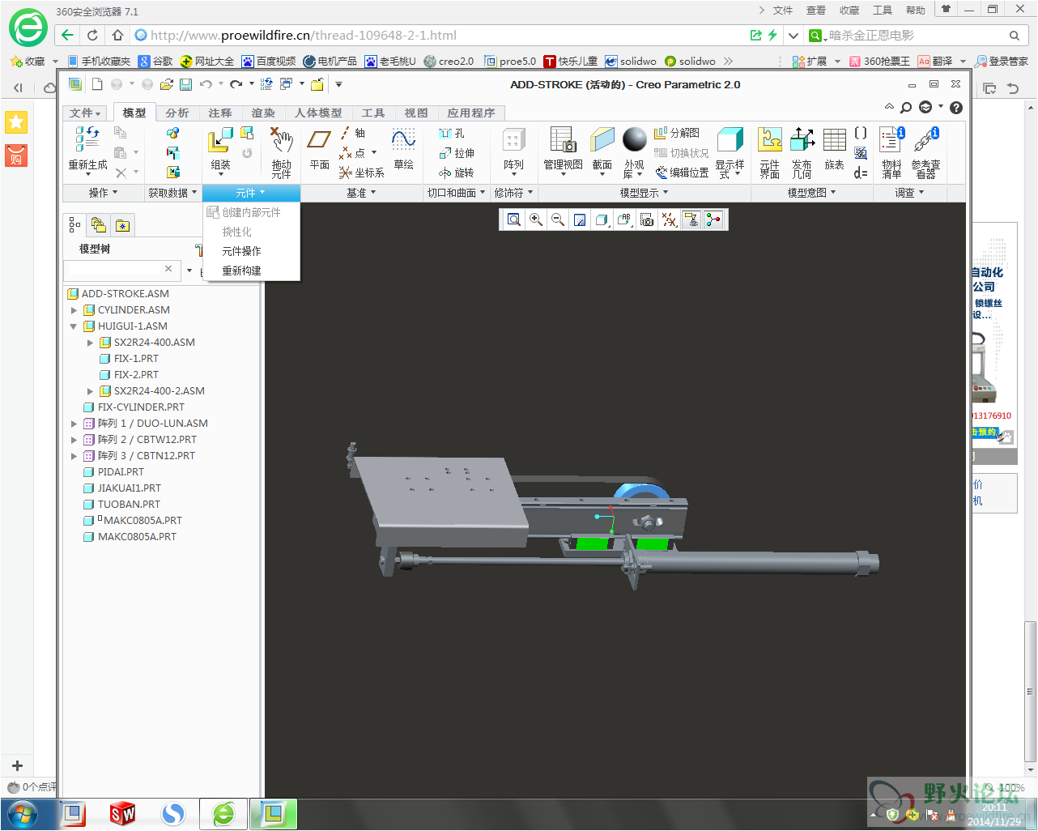Expand the SX2R24-400.ASM node
The image size is (1038, 831).
tap(90, 343)
